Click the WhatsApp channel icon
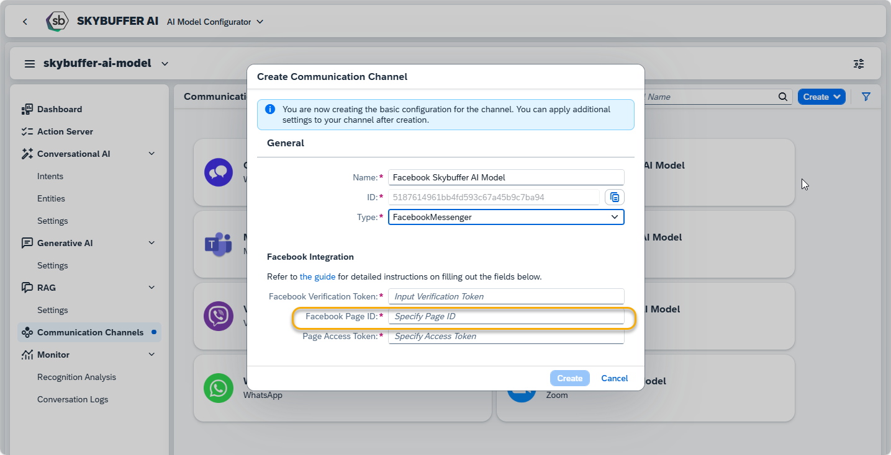The width and height of the screenshot is (891, 455). 219,388
